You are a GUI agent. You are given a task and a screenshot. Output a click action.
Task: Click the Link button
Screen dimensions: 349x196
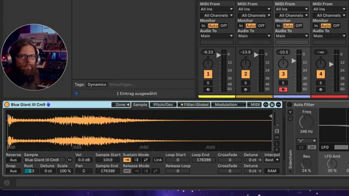tap(158, 160)
